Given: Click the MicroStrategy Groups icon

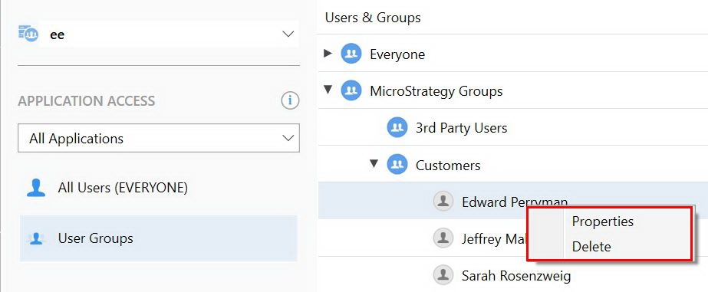Looking at the screenshot, I should (x=351, y=90).
